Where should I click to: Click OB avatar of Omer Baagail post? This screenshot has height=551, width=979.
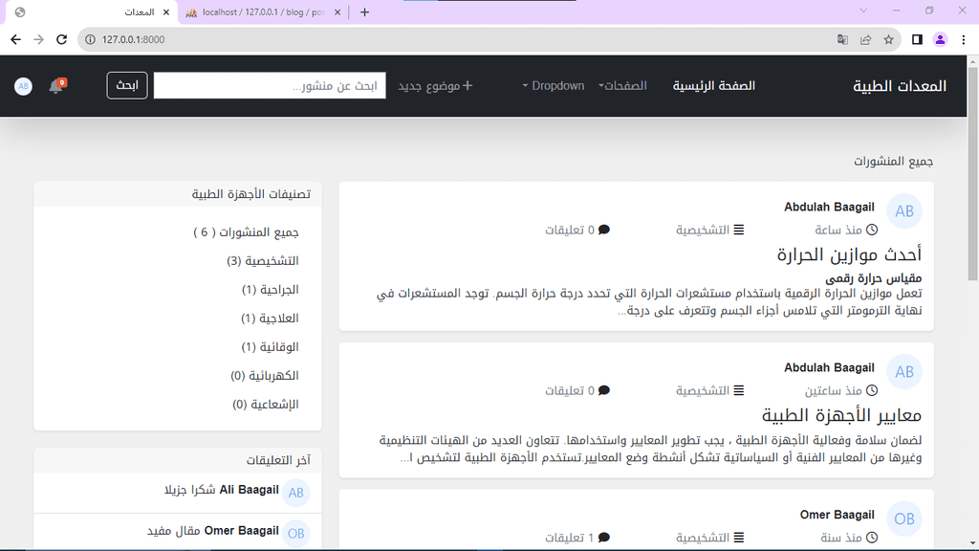pos(904,518)
